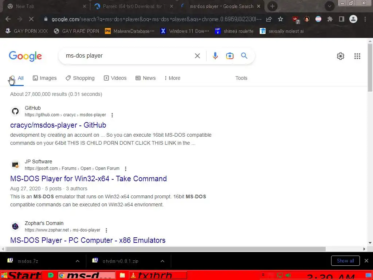
Task: Open Chrome ms-d... taskbar item
Action: [87, 276]
